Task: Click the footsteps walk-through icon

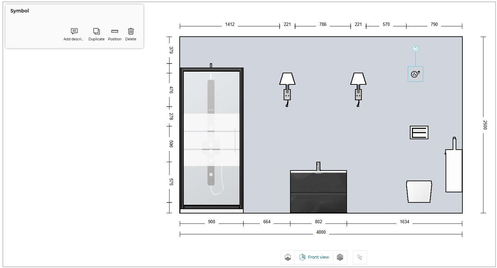Action: point(360,257)
